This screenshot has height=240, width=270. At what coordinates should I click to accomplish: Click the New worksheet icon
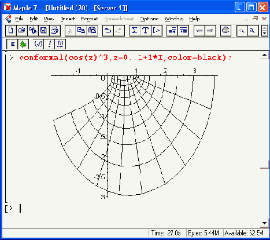[x=11, y=31]
